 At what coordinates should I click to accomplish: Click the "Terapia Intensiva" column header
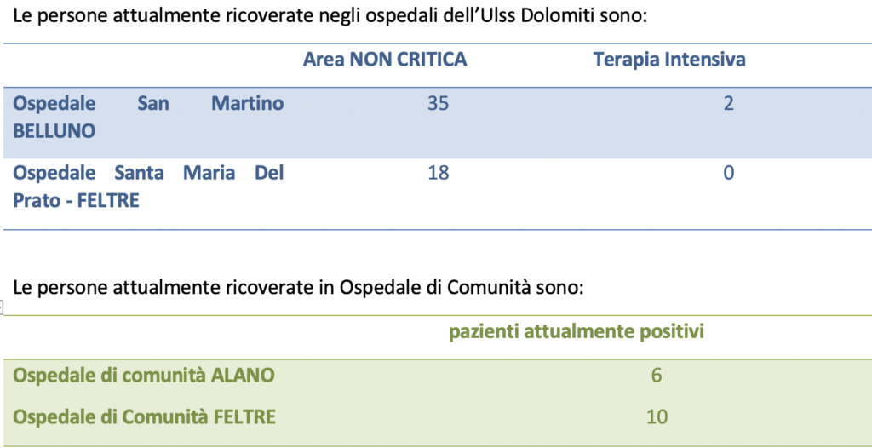click(668, 60)
